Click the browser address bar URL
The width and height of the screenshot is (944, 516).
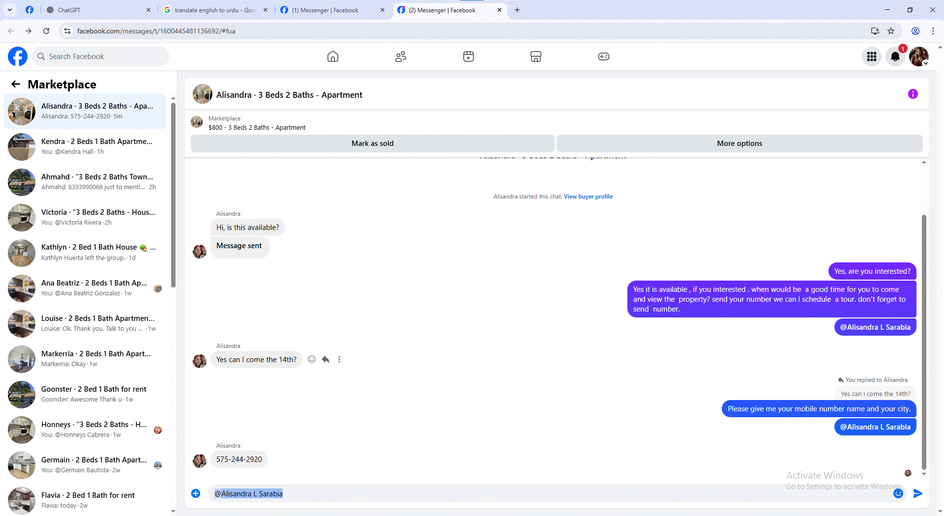click(156, 31)
